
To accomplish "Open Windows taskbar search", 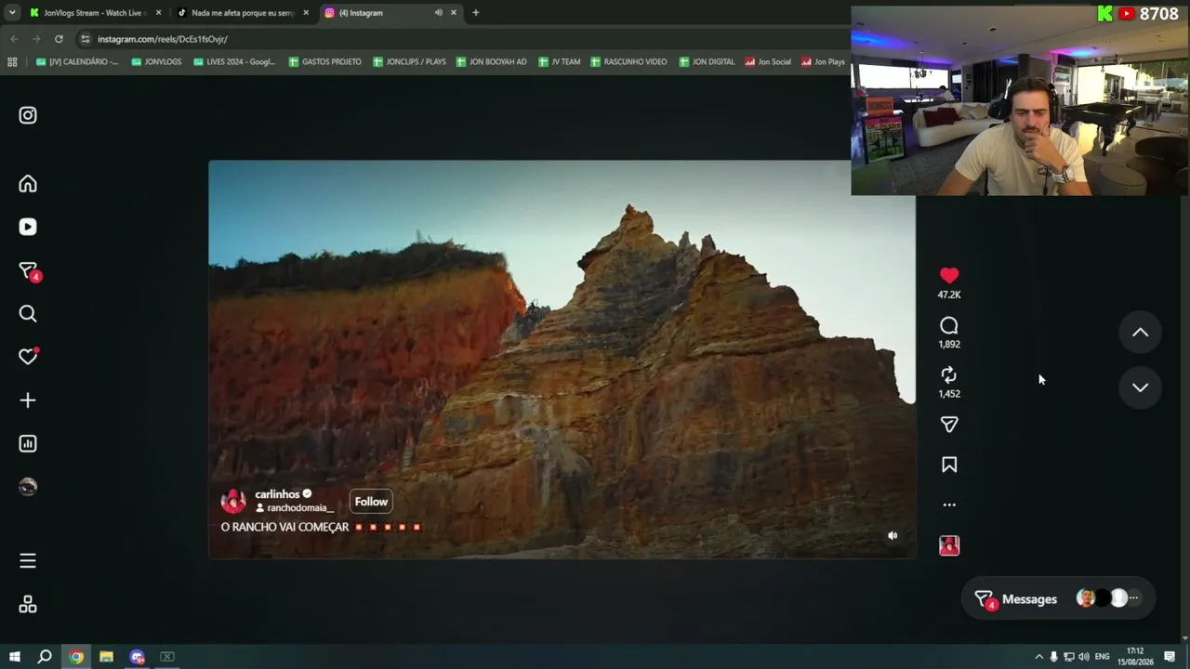I will (45, 657).
